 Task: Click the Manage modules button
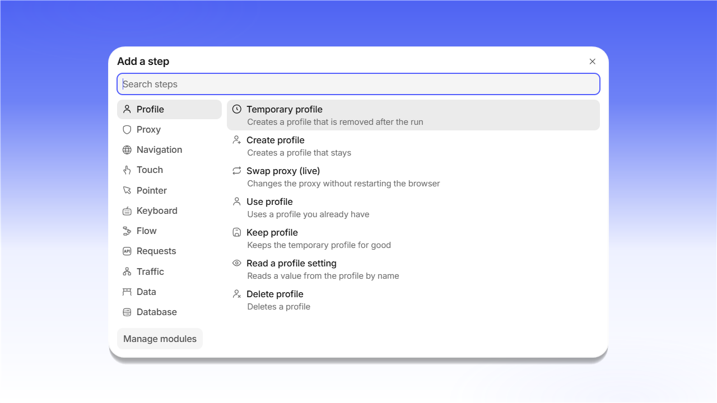tap(160, 339)
